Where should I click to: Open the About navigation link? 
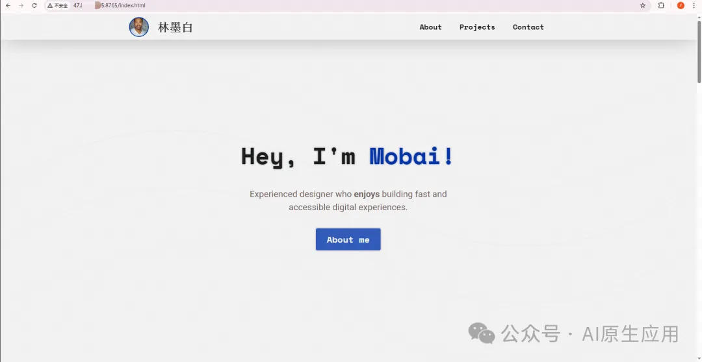pyautogui.click(x=431, y=27)
